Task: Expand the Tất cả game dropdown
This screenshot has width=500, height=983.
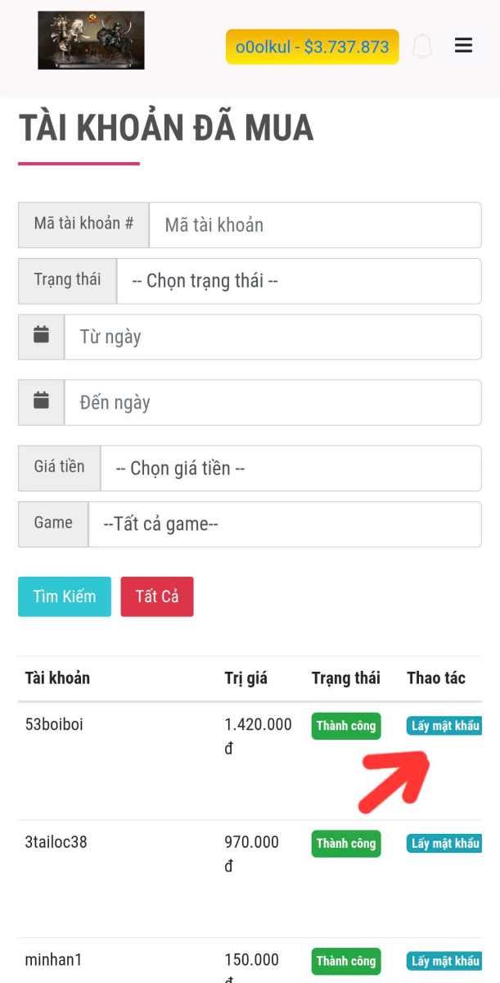Action: (285, 524)
